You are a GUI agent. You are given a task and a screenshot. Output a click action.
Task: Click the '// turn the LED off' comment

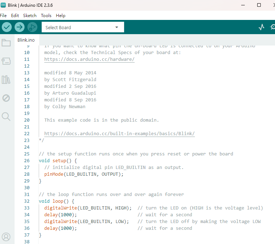click(199, 222)
